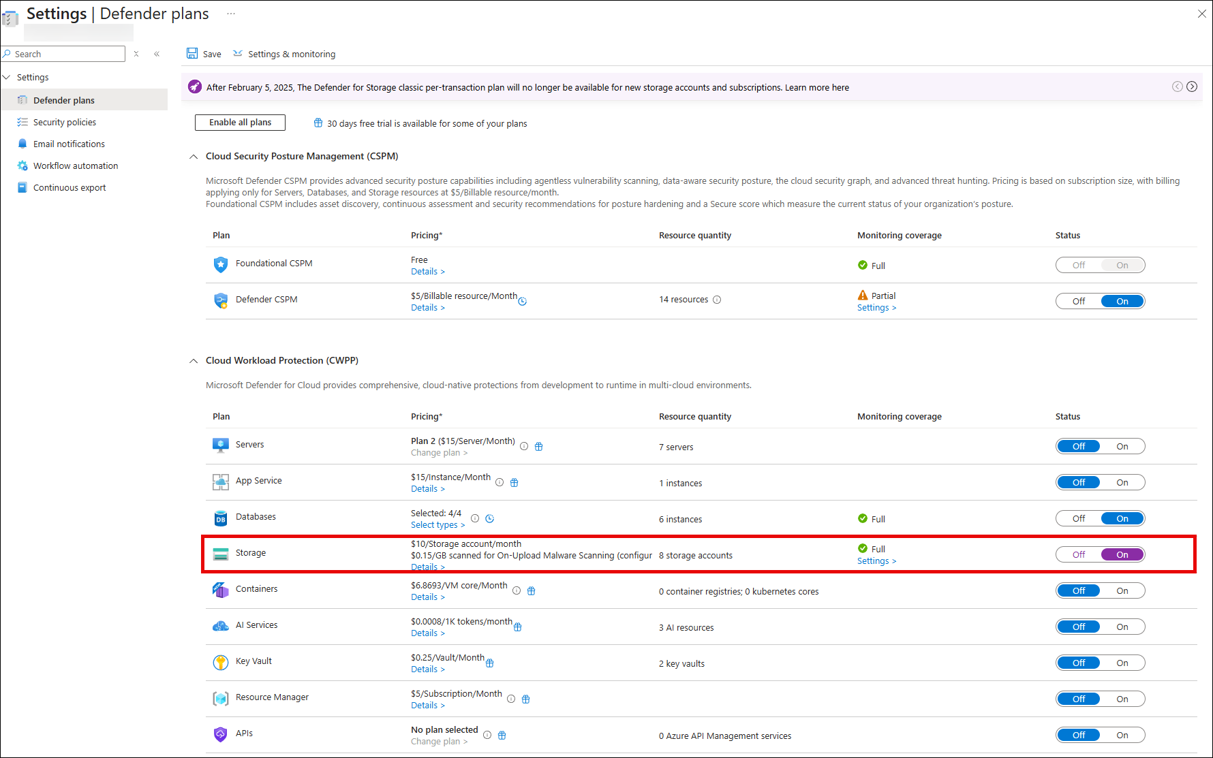The width and height of the screenshot is (1213, 758).
Task: Enable the Containers plan toggle
Action: click(x=1122, y=591)
